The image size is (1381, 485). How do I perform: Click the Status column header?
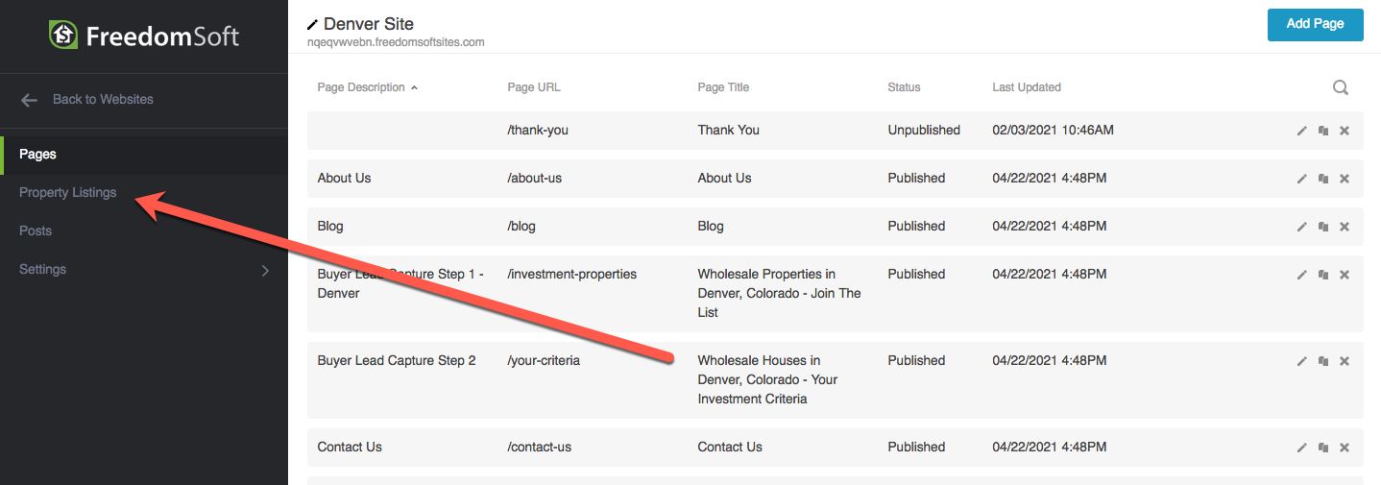[904, 87]
